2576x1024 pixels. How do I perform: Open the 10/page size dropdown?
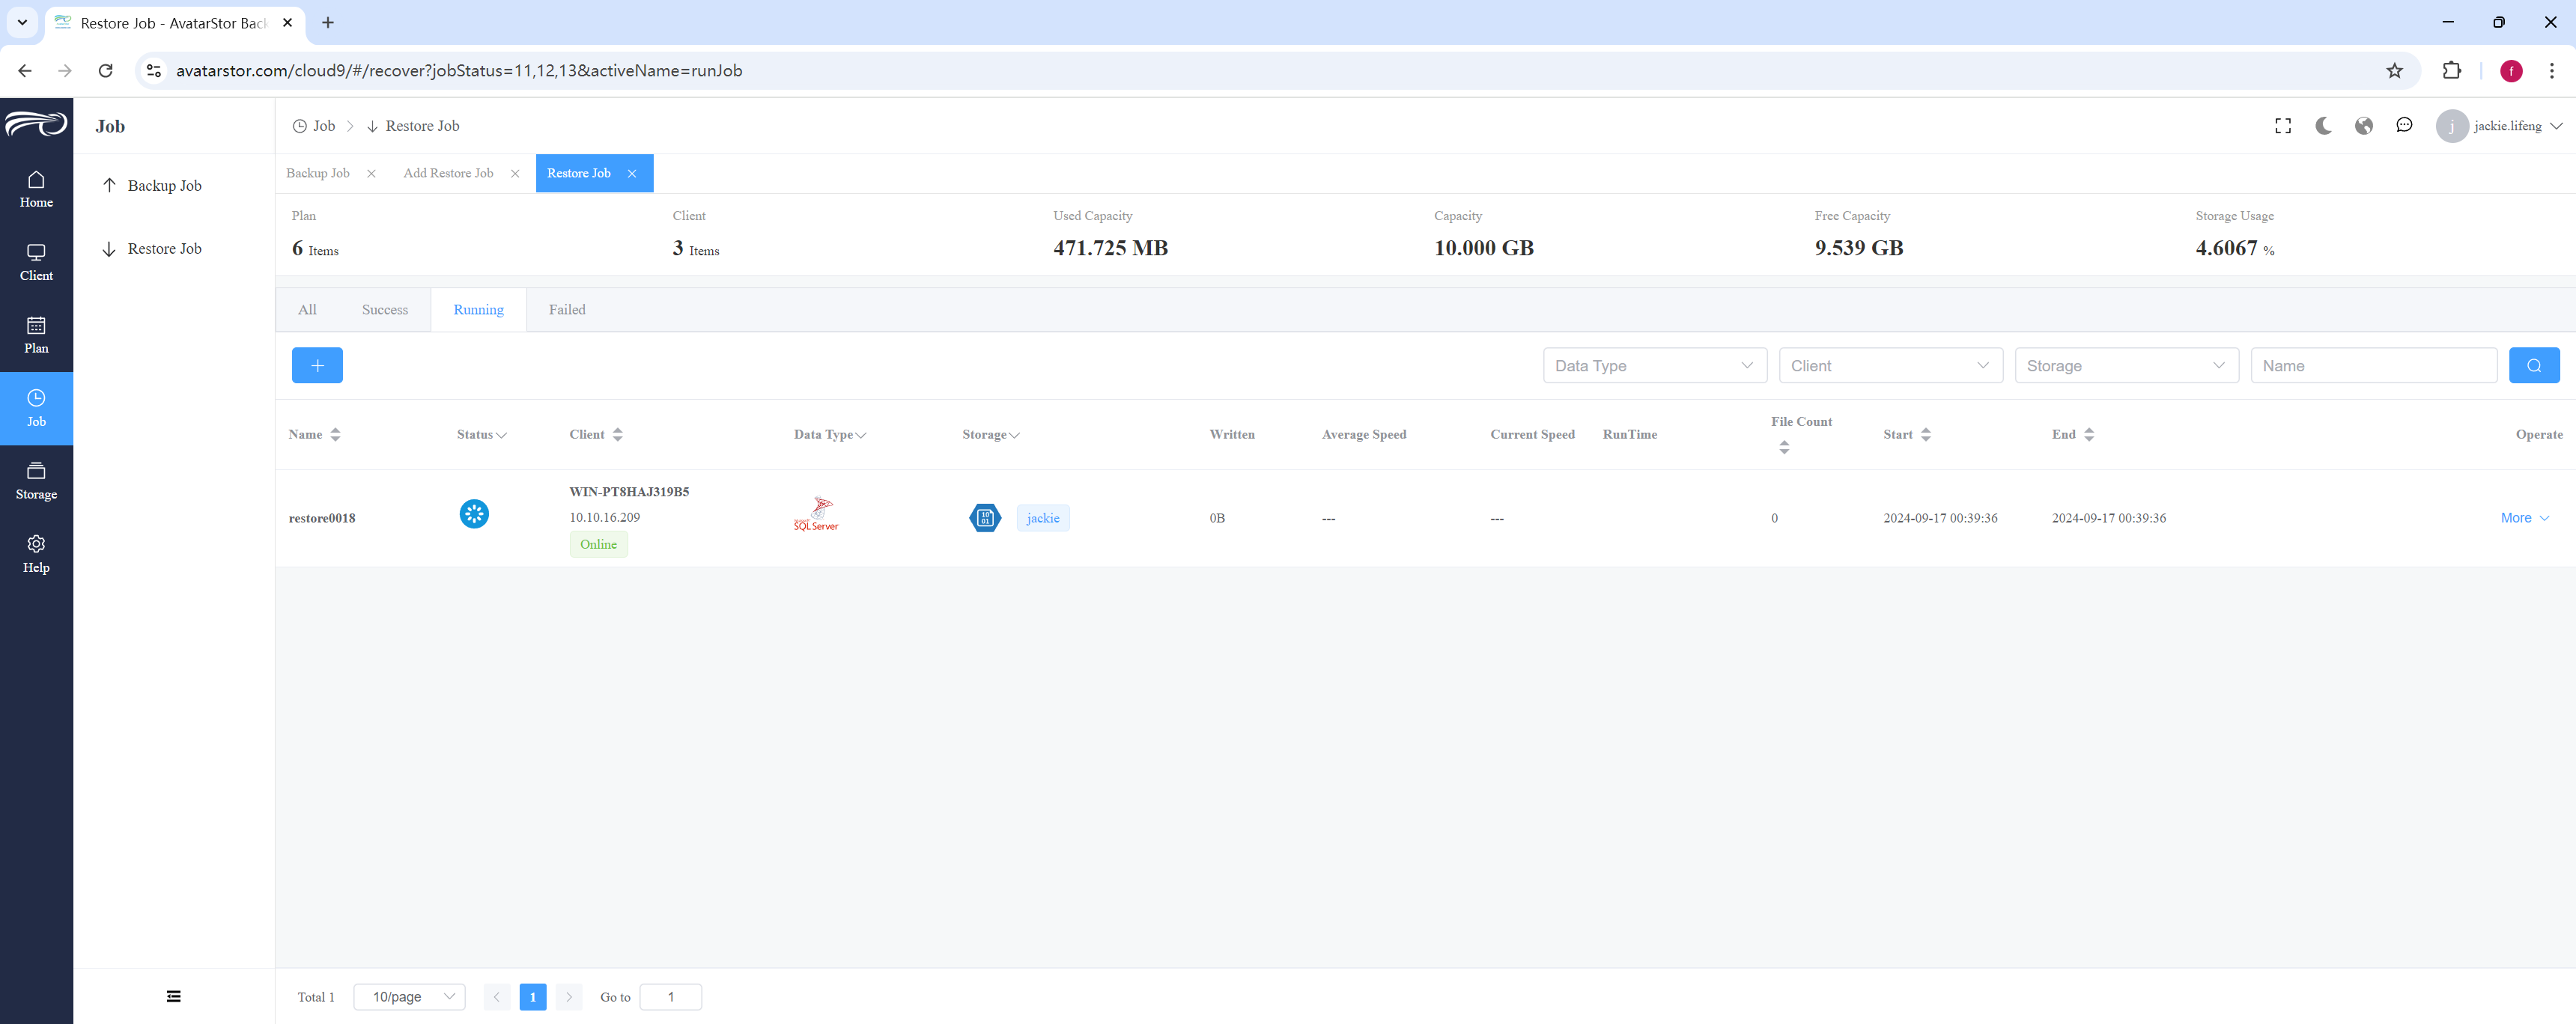click(x=410, y=997)
